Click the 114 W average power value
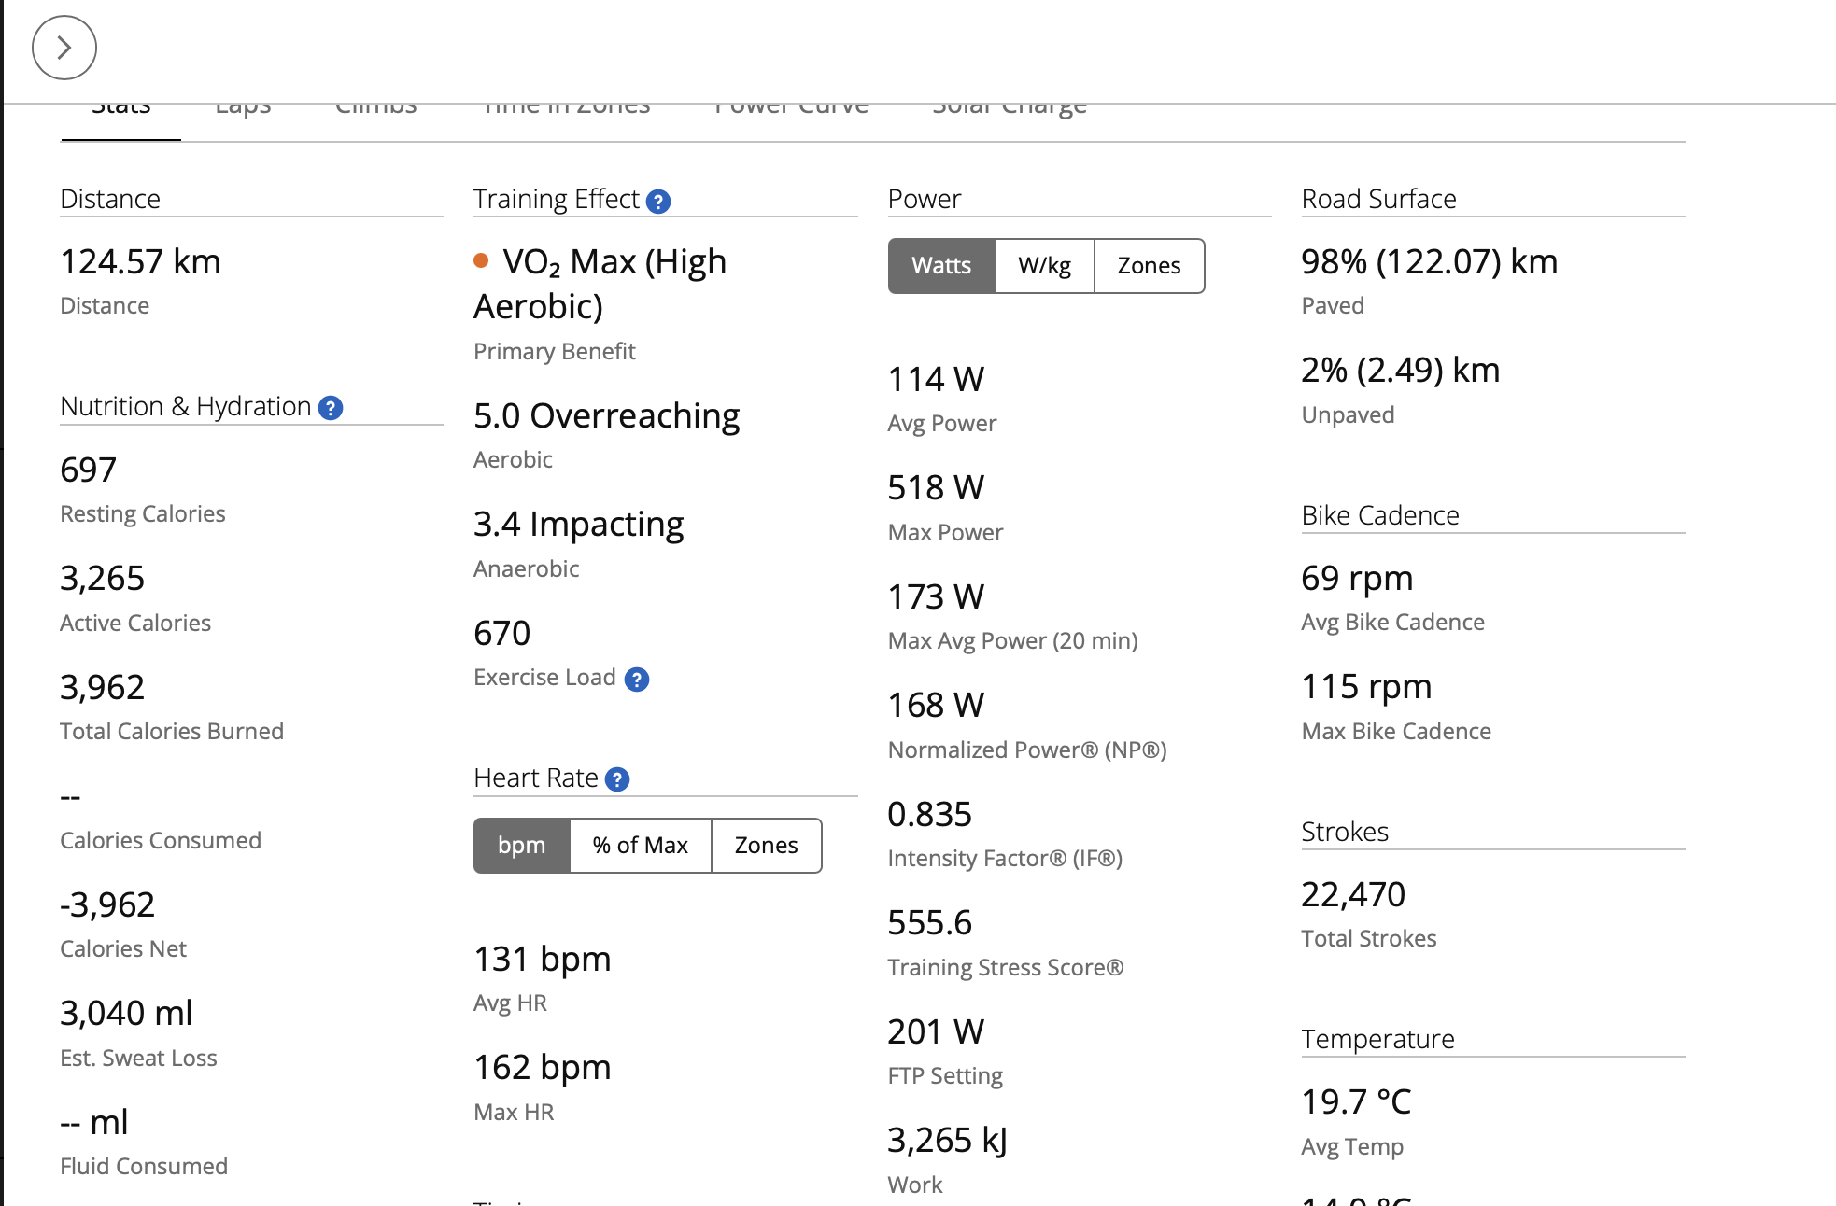 click(x=936, y=380)
